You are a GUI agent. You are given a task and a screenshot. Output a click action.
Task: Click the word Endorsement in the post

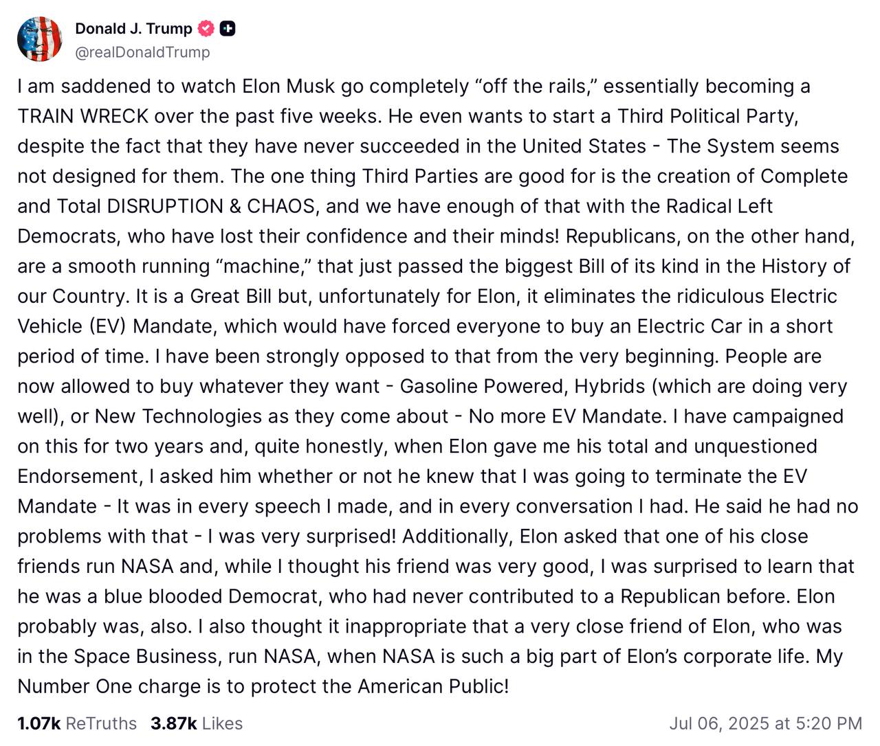pos(80,476)
